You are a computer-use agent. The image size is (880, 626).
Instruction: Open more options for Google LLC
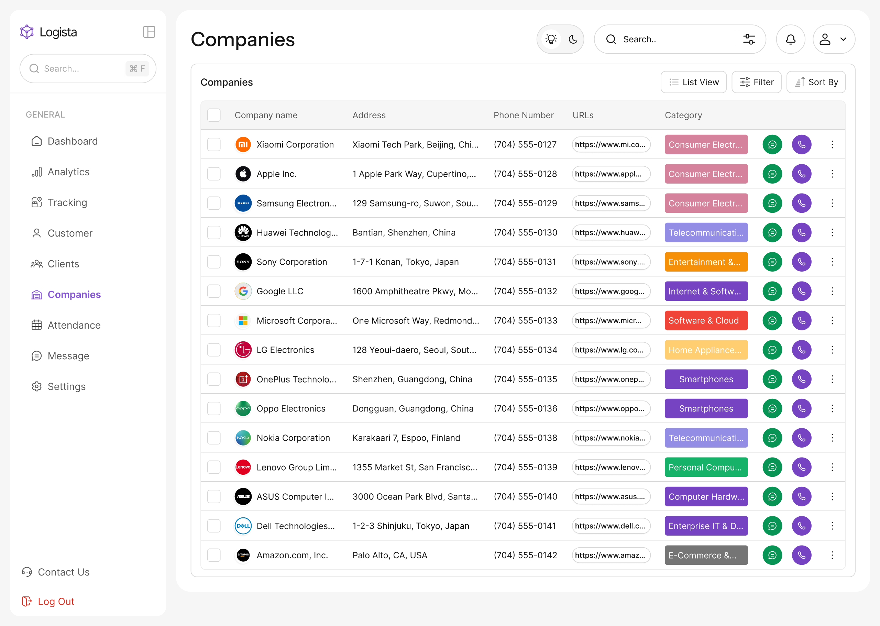click(x=832, y=291)
